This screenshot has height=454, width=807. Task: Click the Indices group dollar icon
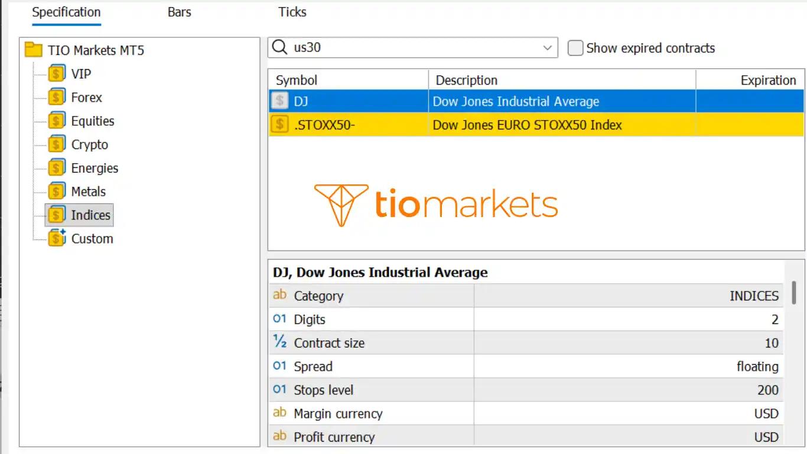[57, 215]
